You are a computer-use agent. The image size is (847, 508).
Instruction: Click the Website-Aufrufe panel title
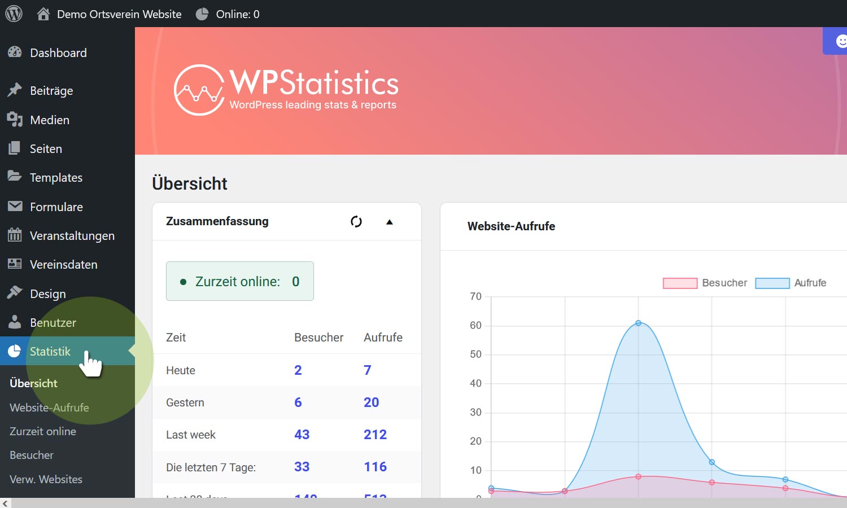512,226
